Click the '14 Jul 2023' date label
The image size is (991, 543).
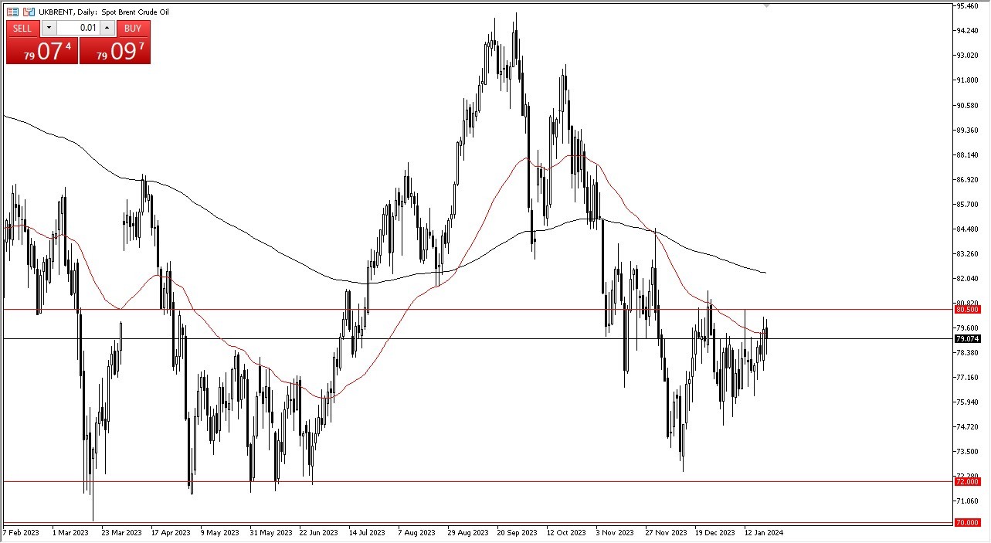(366, 532)
